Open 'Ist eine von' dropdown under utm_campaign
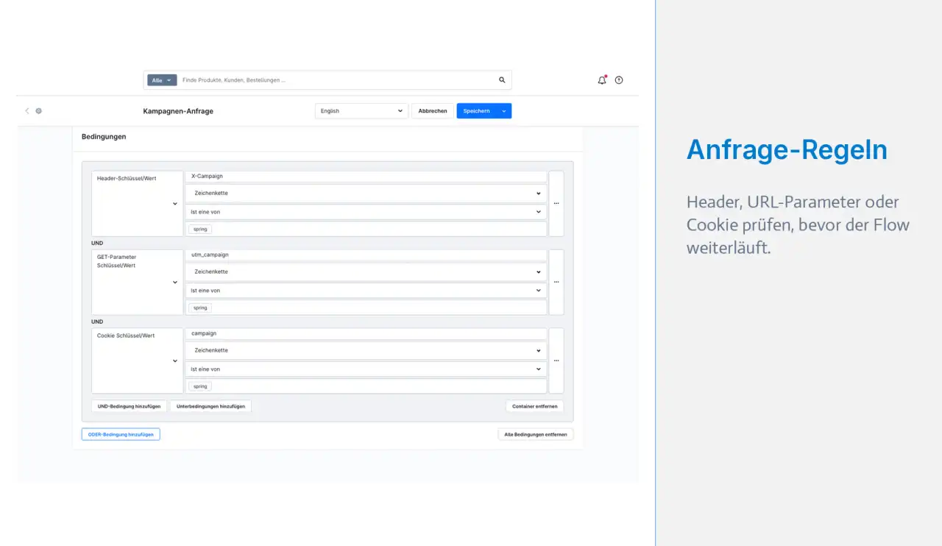Viewport: 942px width, 546px height. click(366, 291)
